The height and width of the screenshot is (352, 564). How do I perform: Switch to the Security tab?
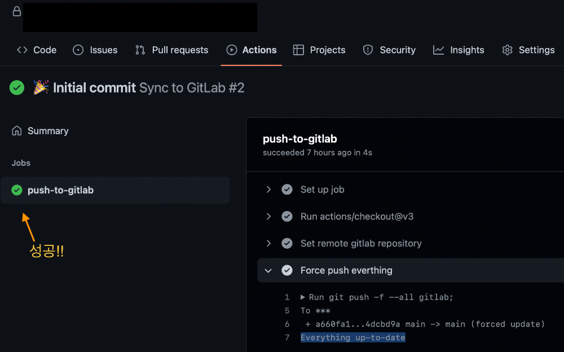coord(389,50)
